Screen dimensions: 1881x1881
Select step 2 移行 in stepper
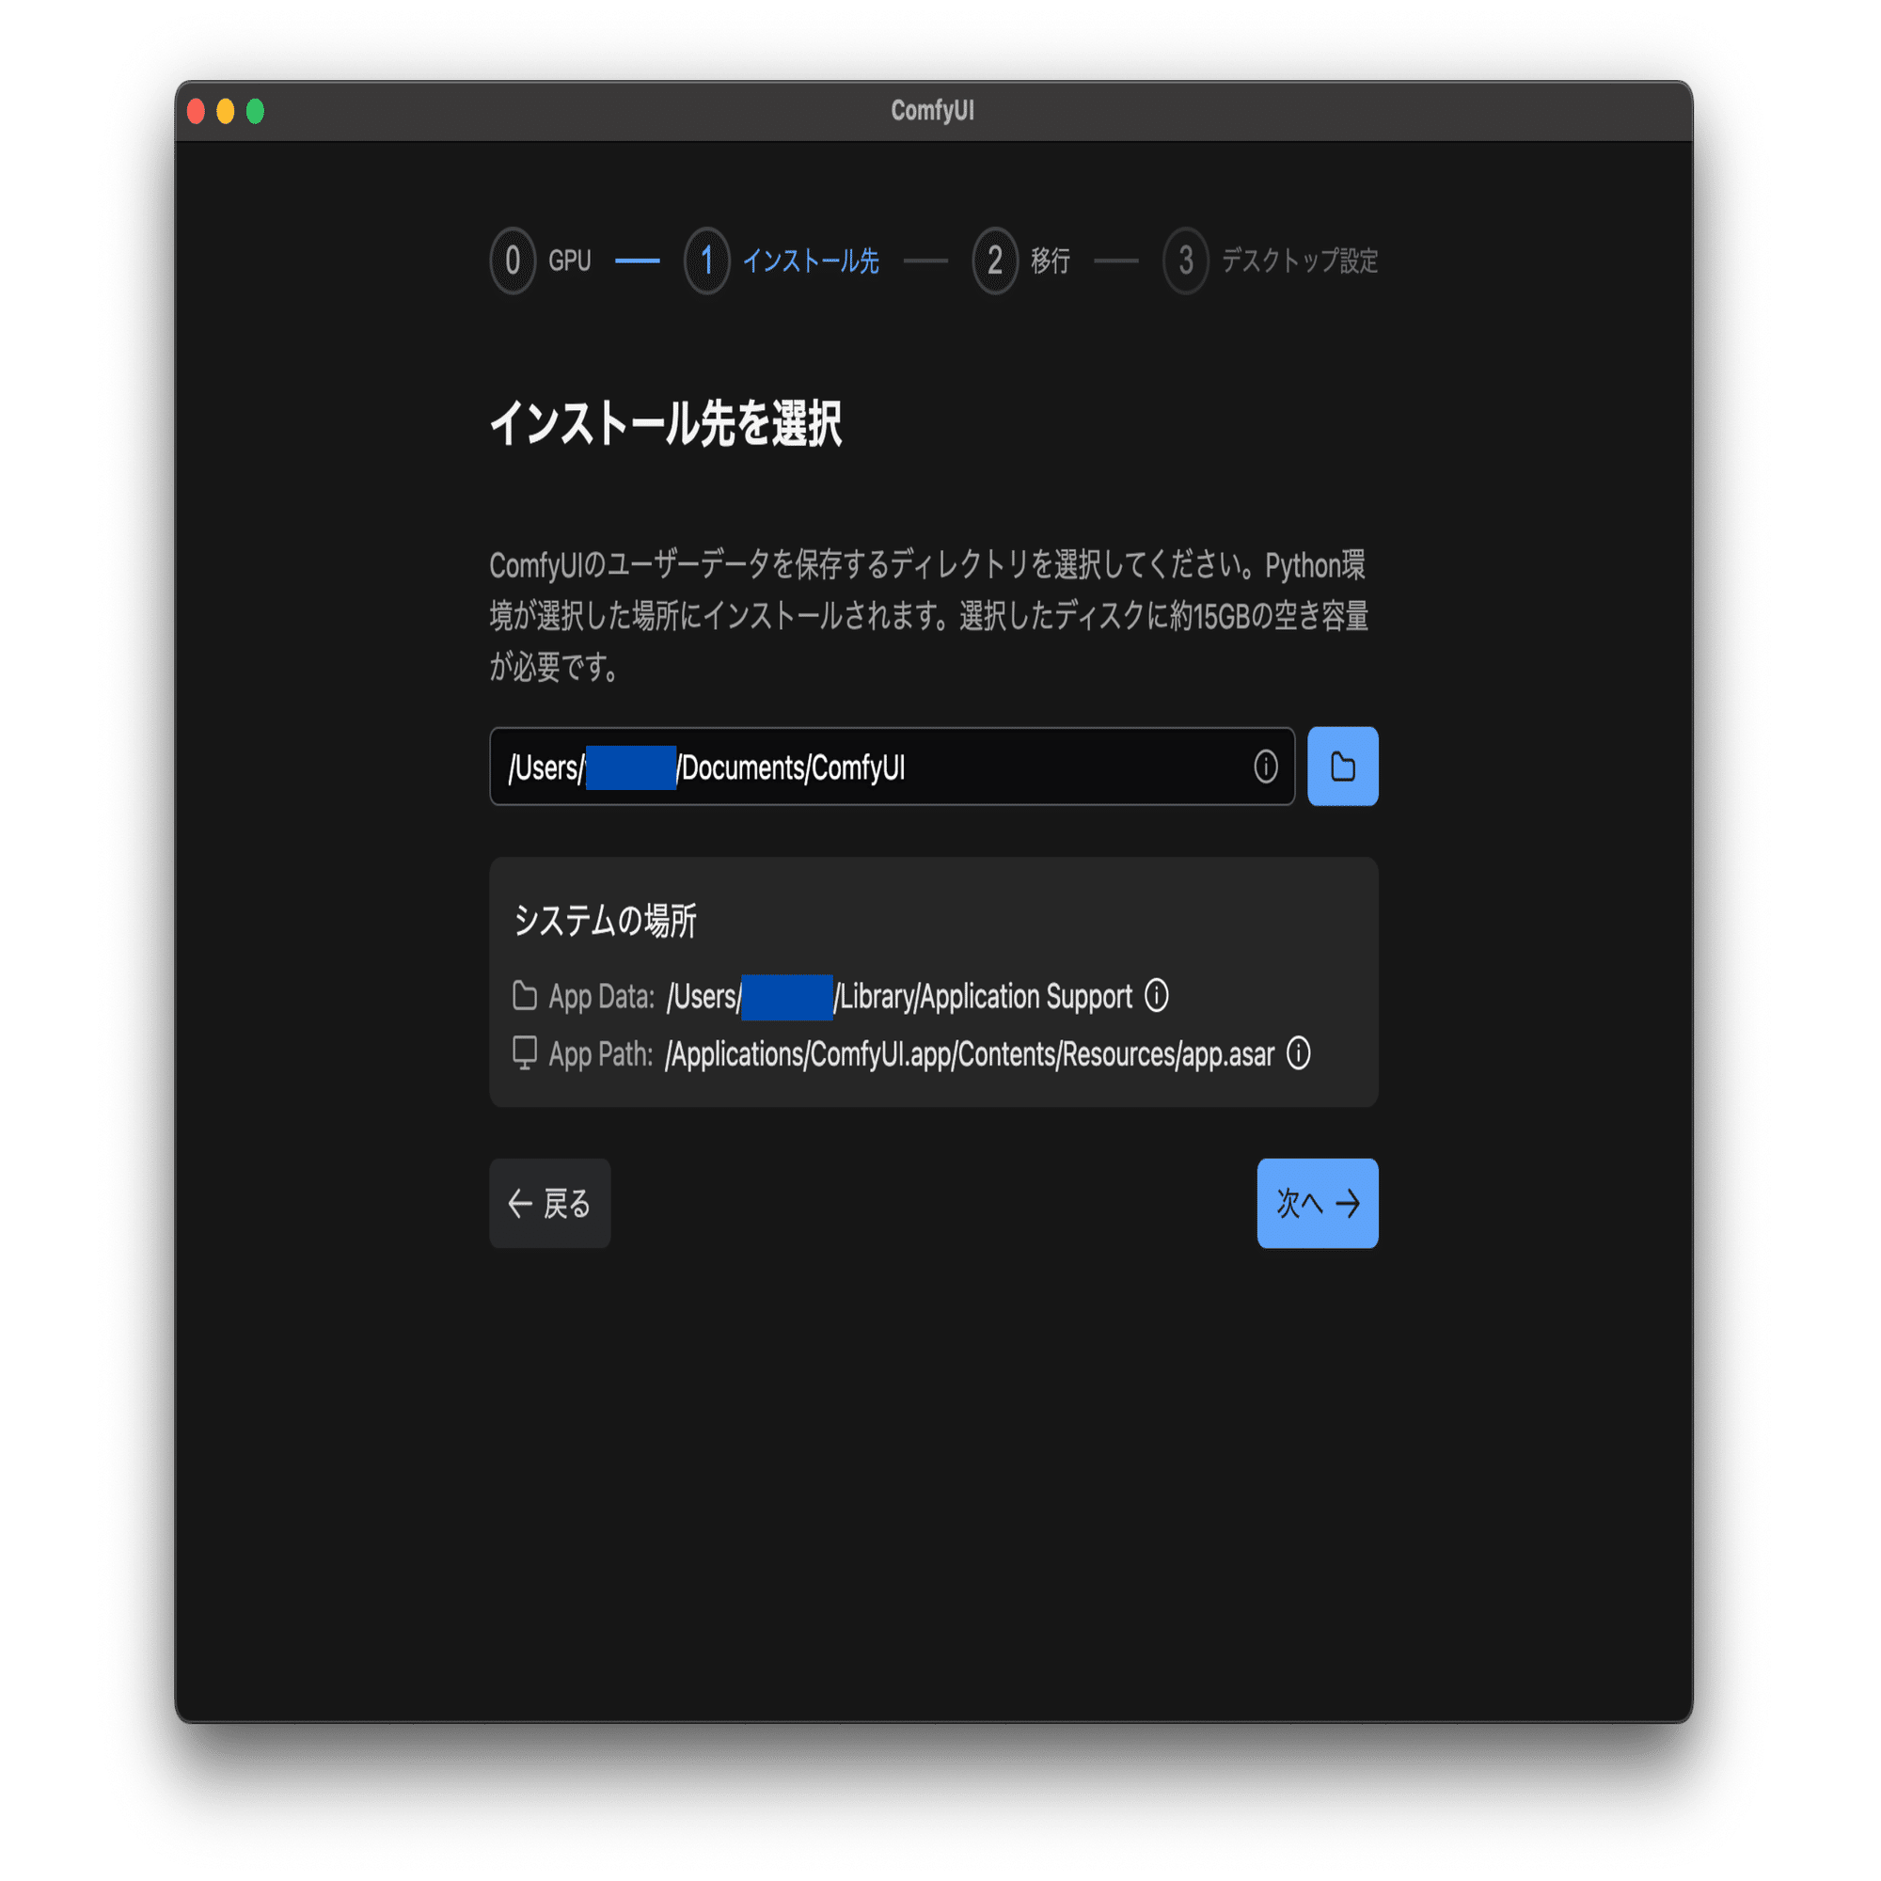coord(1021,261)
